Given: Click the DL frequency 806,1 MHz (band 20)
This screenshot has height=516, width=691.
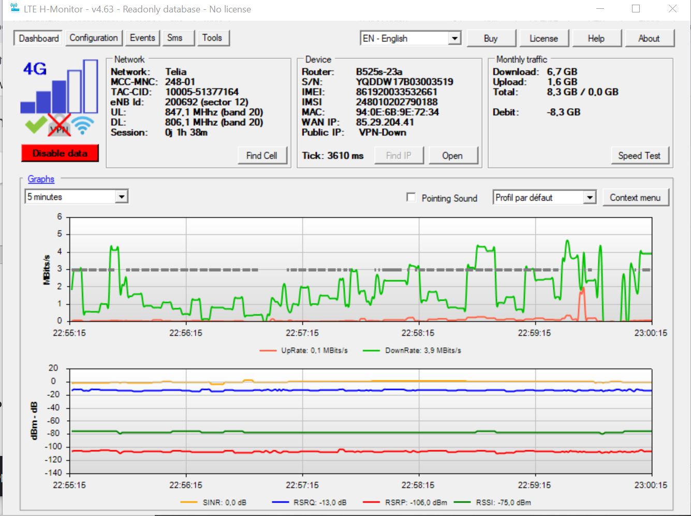Looking at the screenshot, I should (x=214, y=122).
